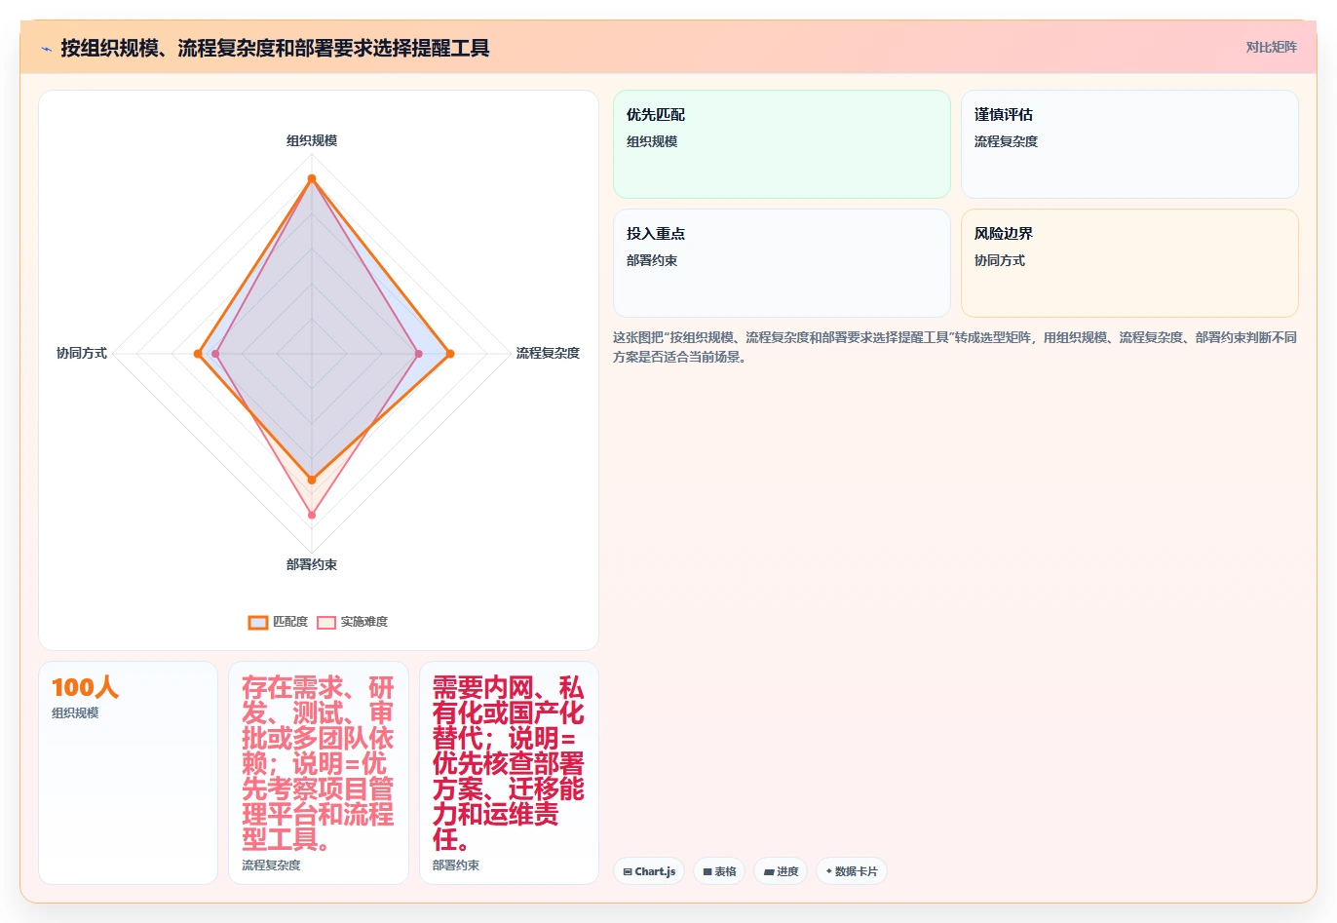Click the orange 匹配度 legend swatch
The height and width of the screenshot is (923, 1337).
coord(258,623)
